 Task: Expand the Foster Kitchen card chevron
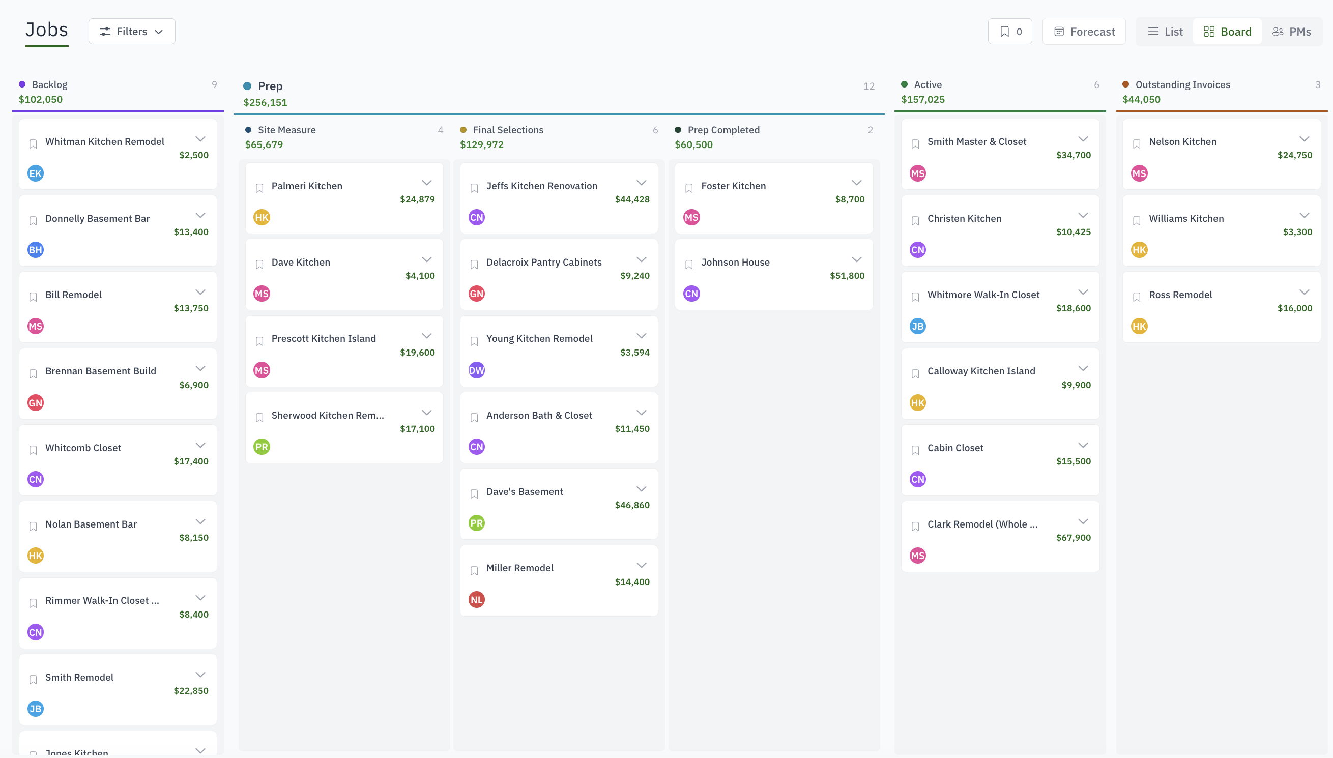click(857, 183)
